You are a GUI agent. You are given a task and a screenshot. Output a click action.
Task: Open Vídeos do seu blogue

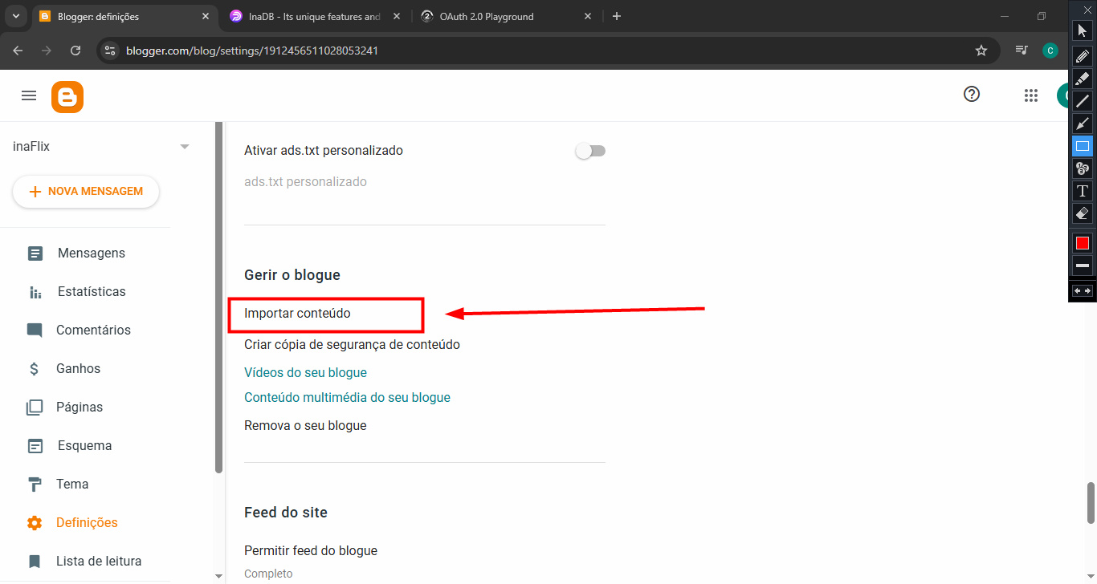pos(305,372)
